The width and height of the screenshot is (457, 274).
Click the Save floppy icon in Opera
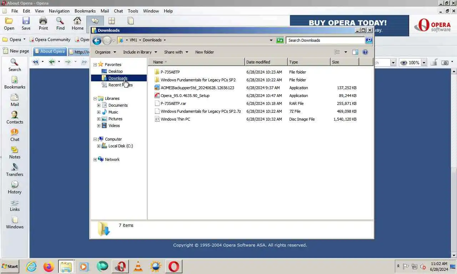[x=26, y=24]
